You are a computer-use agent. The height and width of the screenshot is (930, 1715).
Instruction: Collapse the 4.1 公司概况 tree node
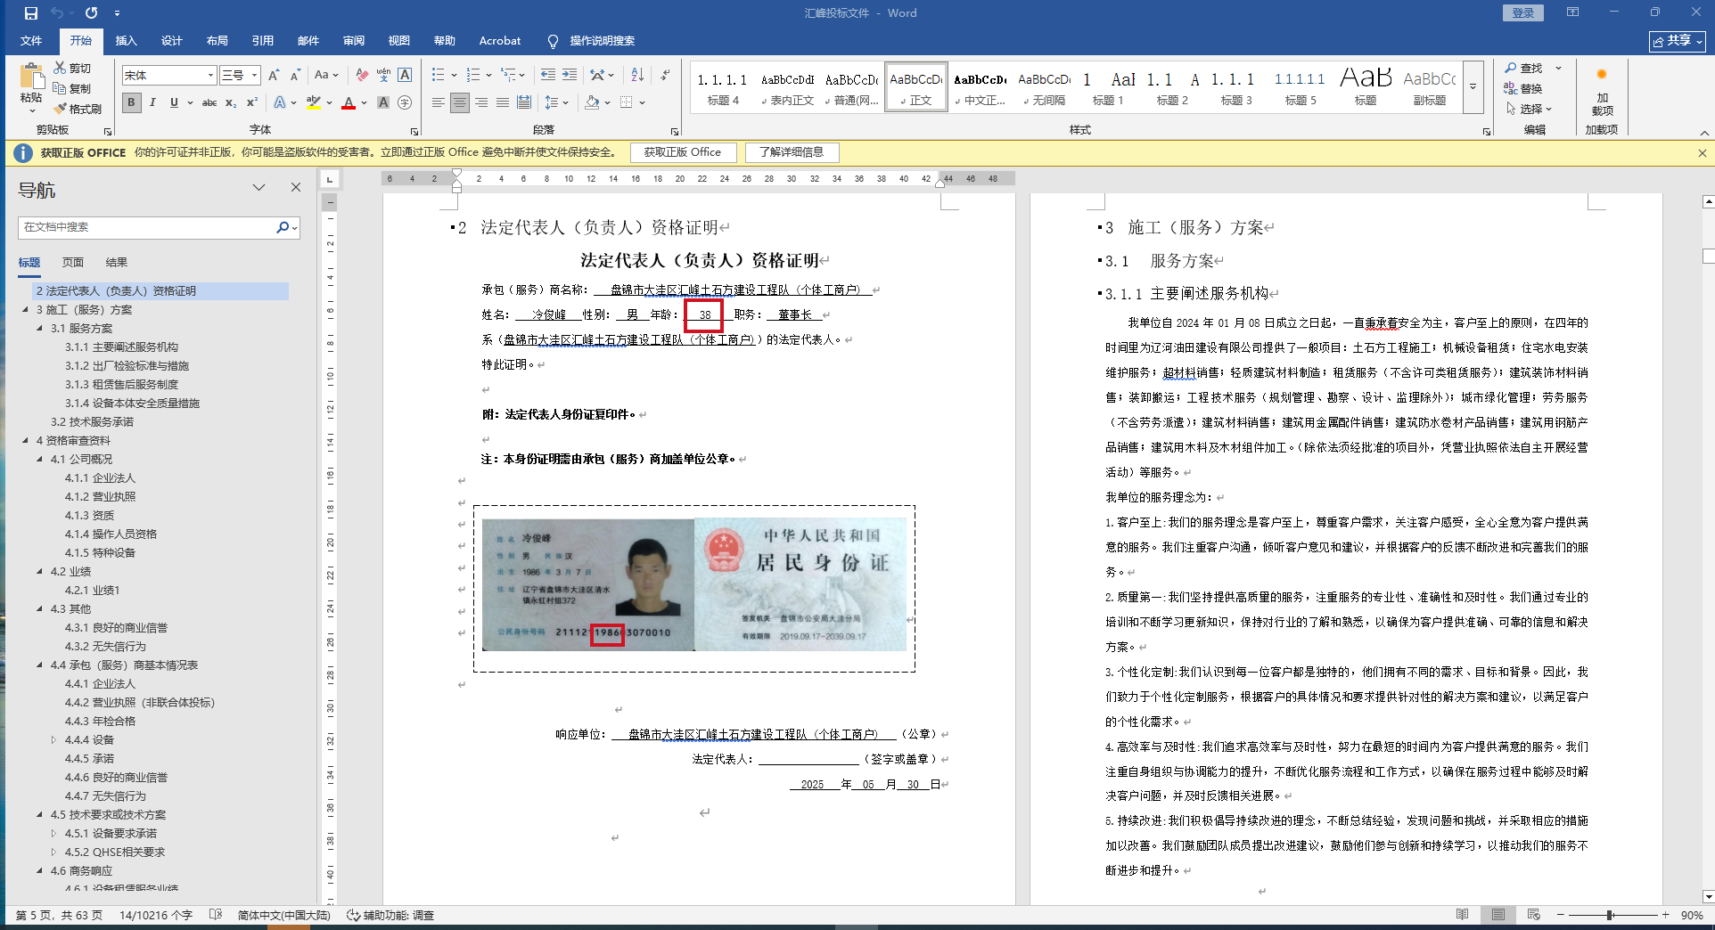click(40, 460)
